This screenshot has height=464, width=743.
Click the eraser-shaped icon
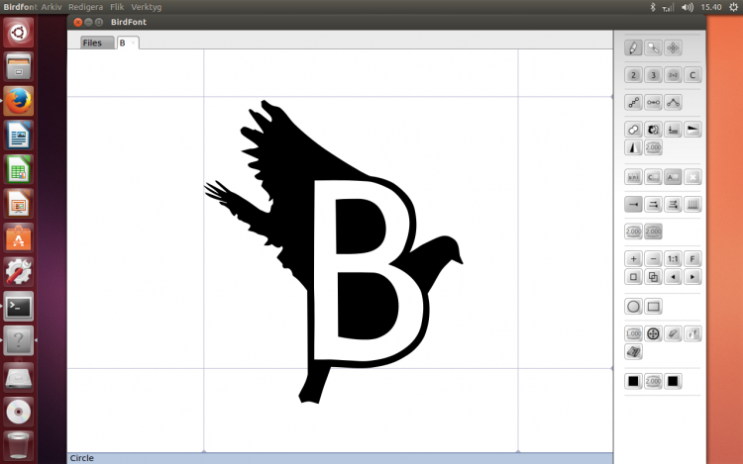tap(673, 334)
